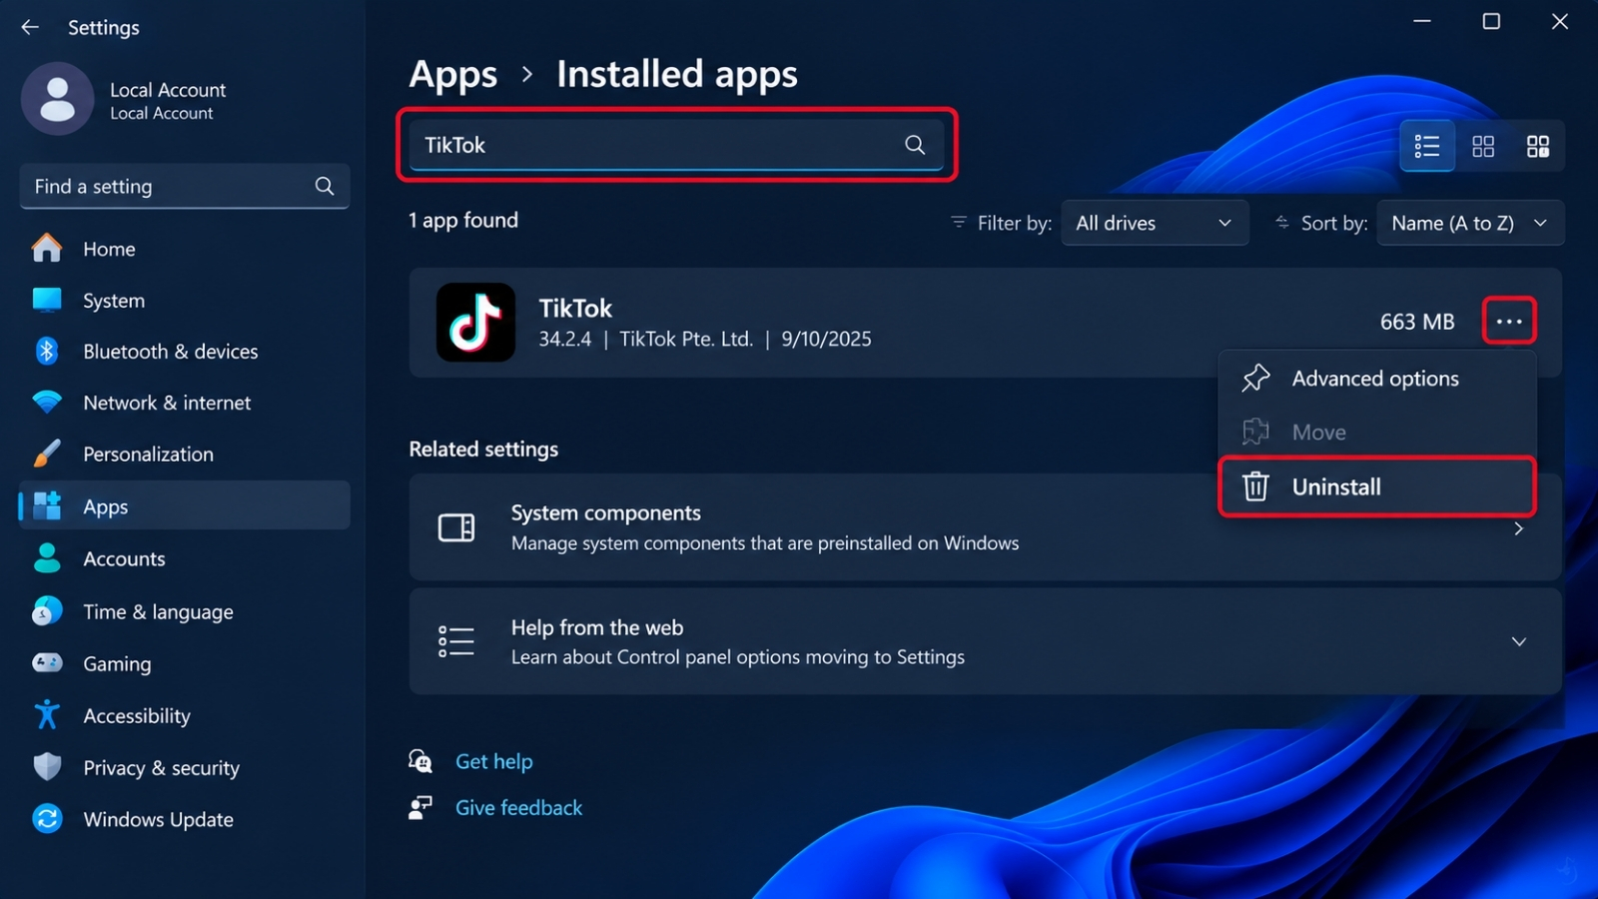
Task: Open Gaming settings
Action: 184,663
